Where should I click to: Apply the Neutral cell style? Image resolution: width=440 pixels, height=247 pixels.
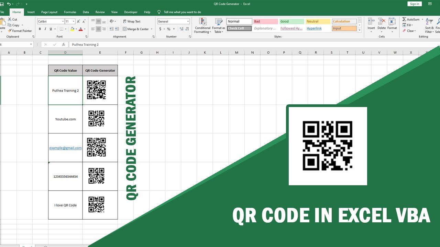coord(318,21)
